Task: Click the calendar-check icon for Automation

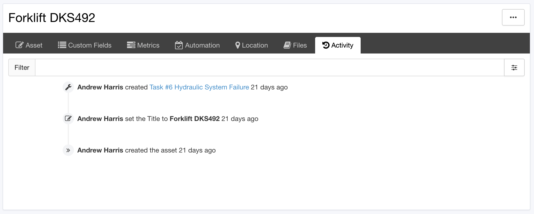Action: coord(179,45)
